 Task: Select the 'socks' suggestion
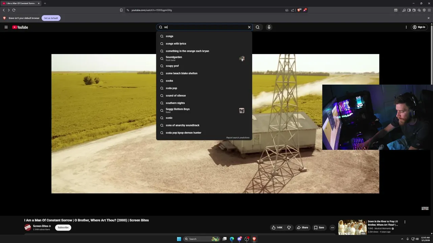click(204, 81)
